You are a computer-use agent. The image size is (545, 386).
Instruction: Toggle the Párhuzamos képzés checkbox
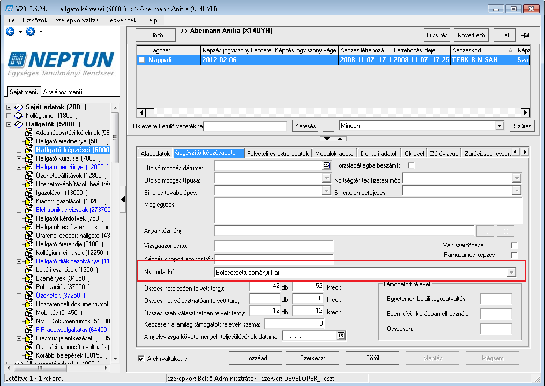point(514,255)
